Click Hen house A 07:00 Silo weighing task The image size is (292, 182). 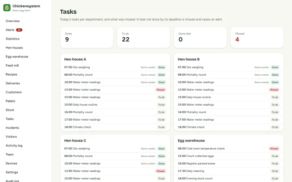115,68
